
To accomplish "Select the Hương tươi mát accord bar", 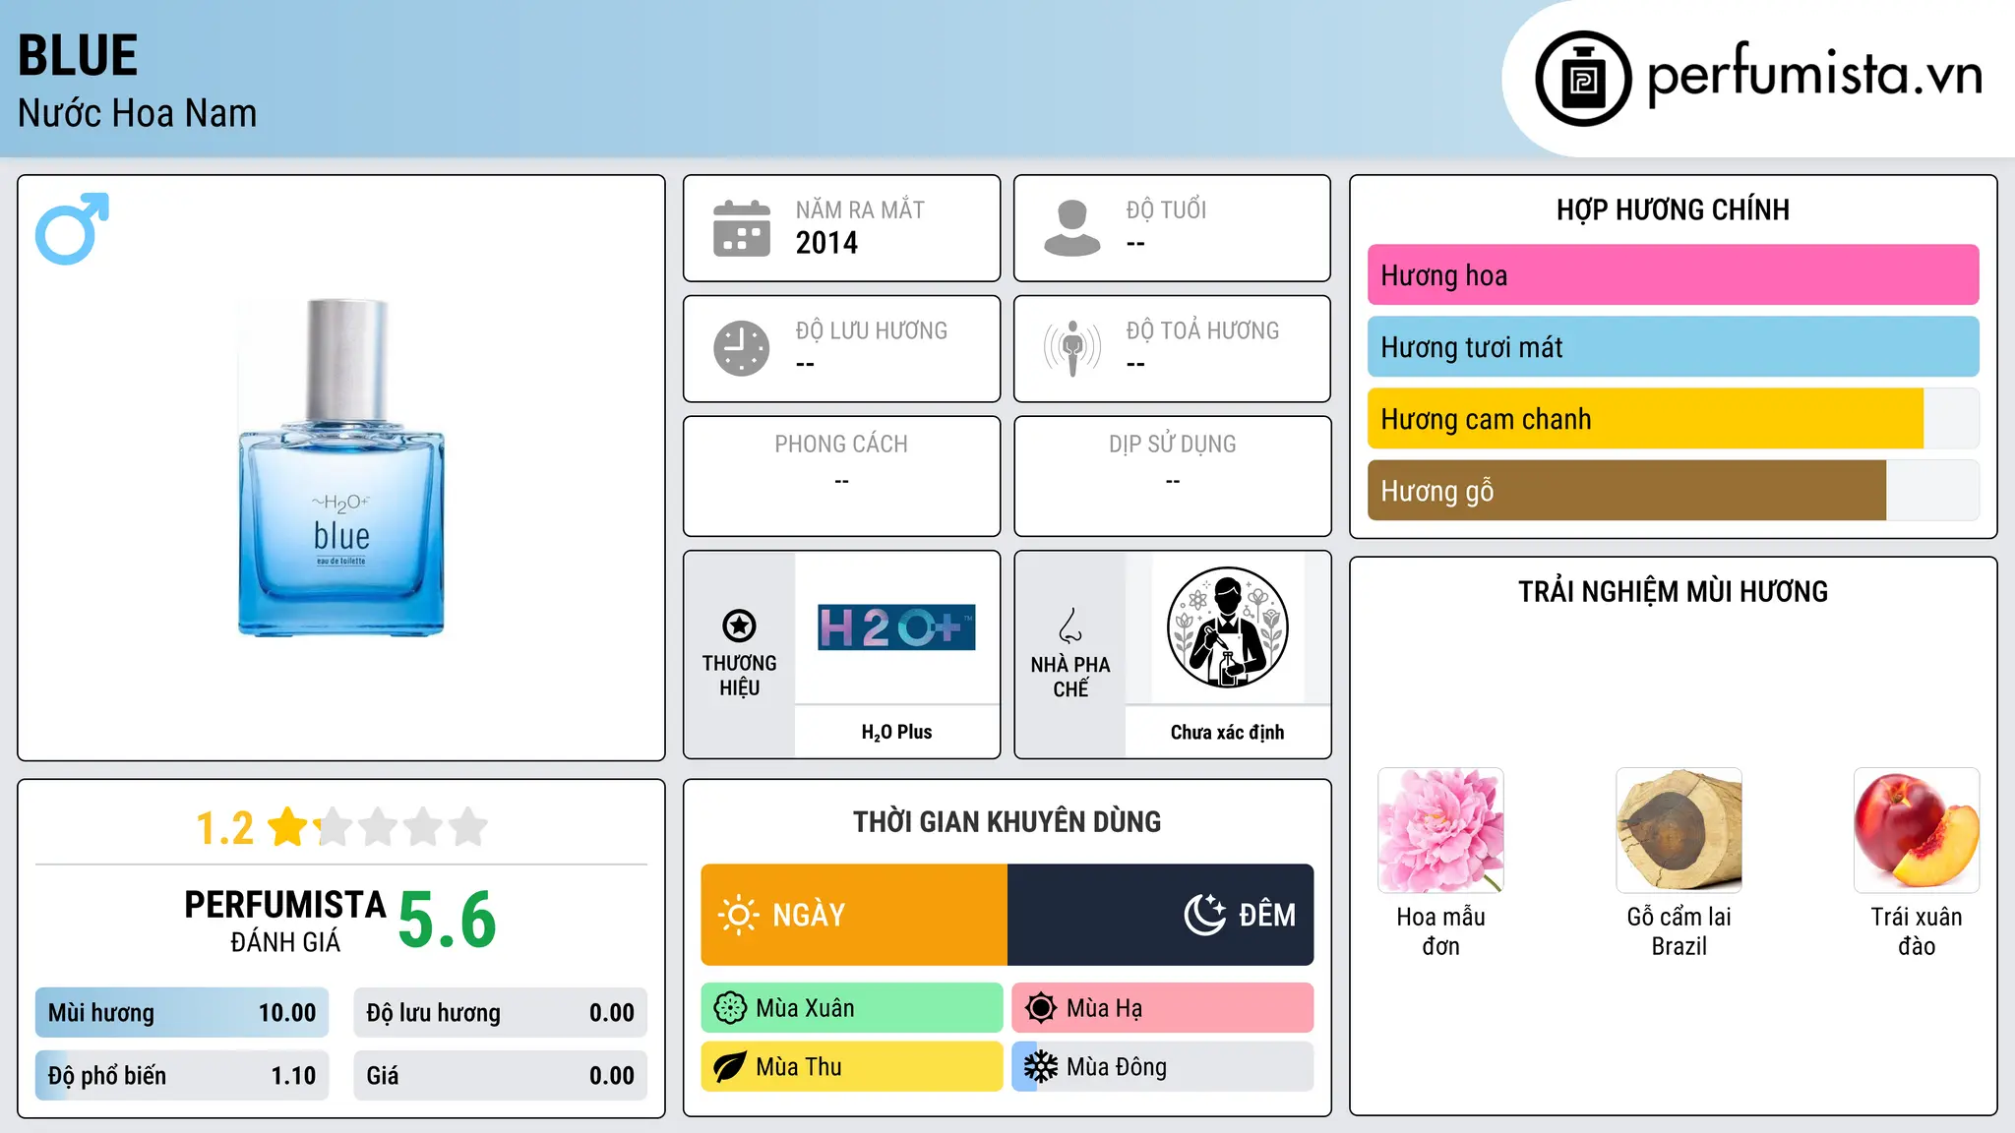I will [x=1673, y=347].
